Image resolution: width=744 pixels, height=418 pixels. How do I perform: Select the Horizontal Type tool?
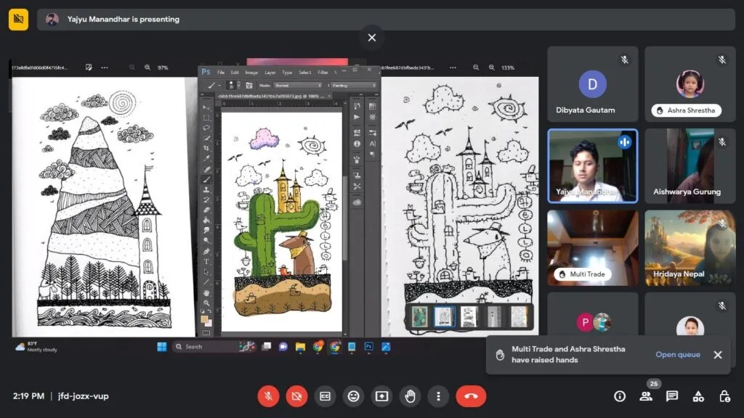coord(206,261)
